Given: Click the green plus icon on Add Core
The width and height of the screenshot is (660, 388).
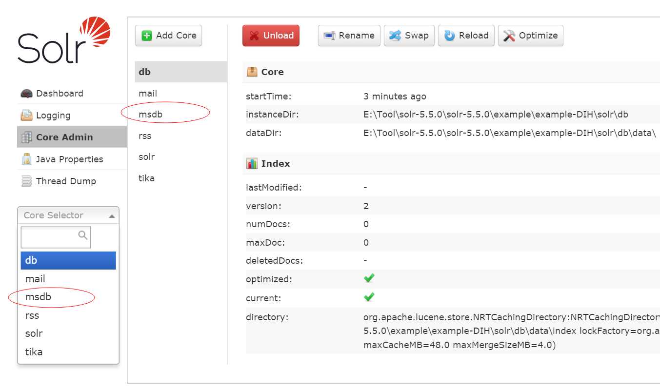Looking at the screenshot, I should 147,36.
